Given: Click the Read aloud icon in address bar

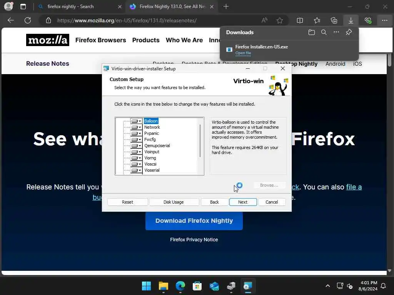Looking at the screenshot, I should point(264,20).
